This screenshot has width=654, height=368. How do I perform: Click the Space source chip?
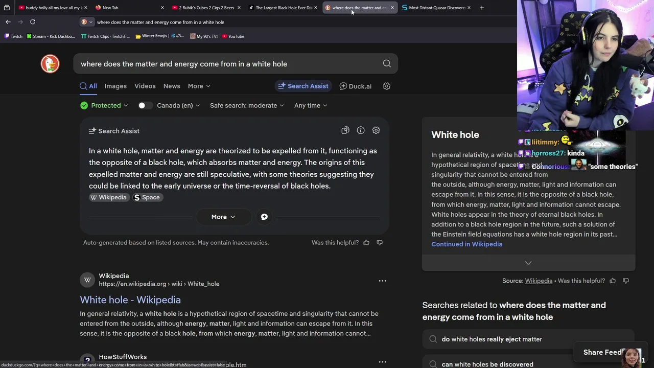[148, 197]
